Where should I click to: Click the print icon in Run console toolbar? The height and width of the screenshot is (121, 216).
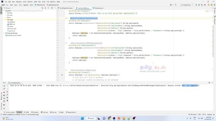pos(7,97)
